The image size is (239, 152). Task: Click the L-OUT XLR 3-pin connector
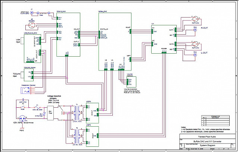195,44
